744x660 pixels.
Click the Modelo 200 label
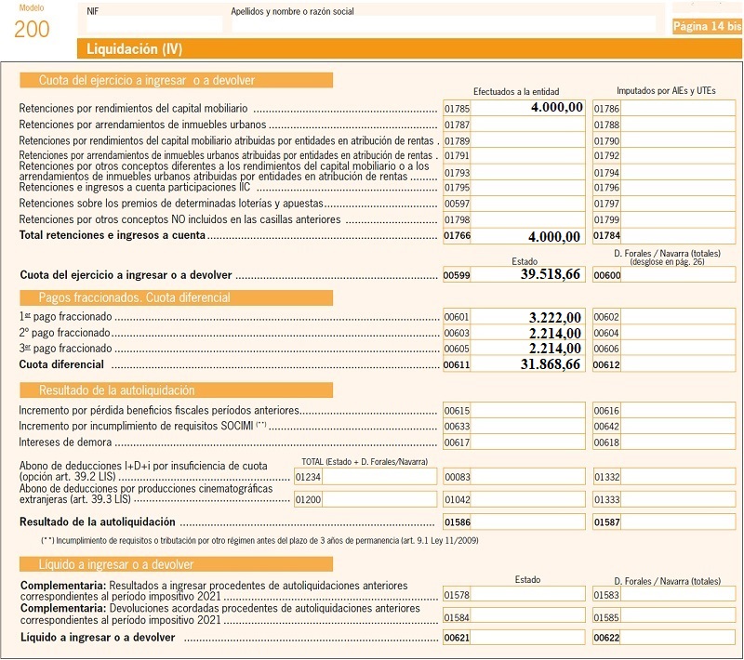pyautogui.click(x=32, y=22)
